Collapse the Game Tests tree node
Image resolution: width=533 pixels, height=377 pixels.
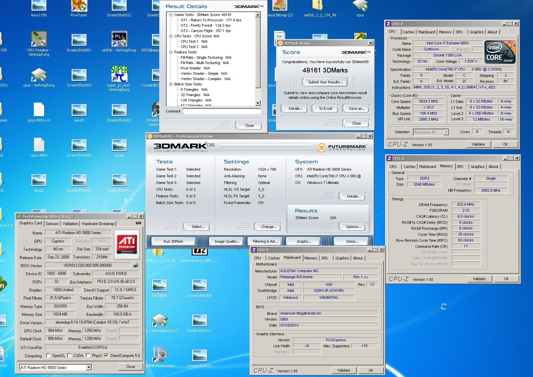click(x=171, y=15)
